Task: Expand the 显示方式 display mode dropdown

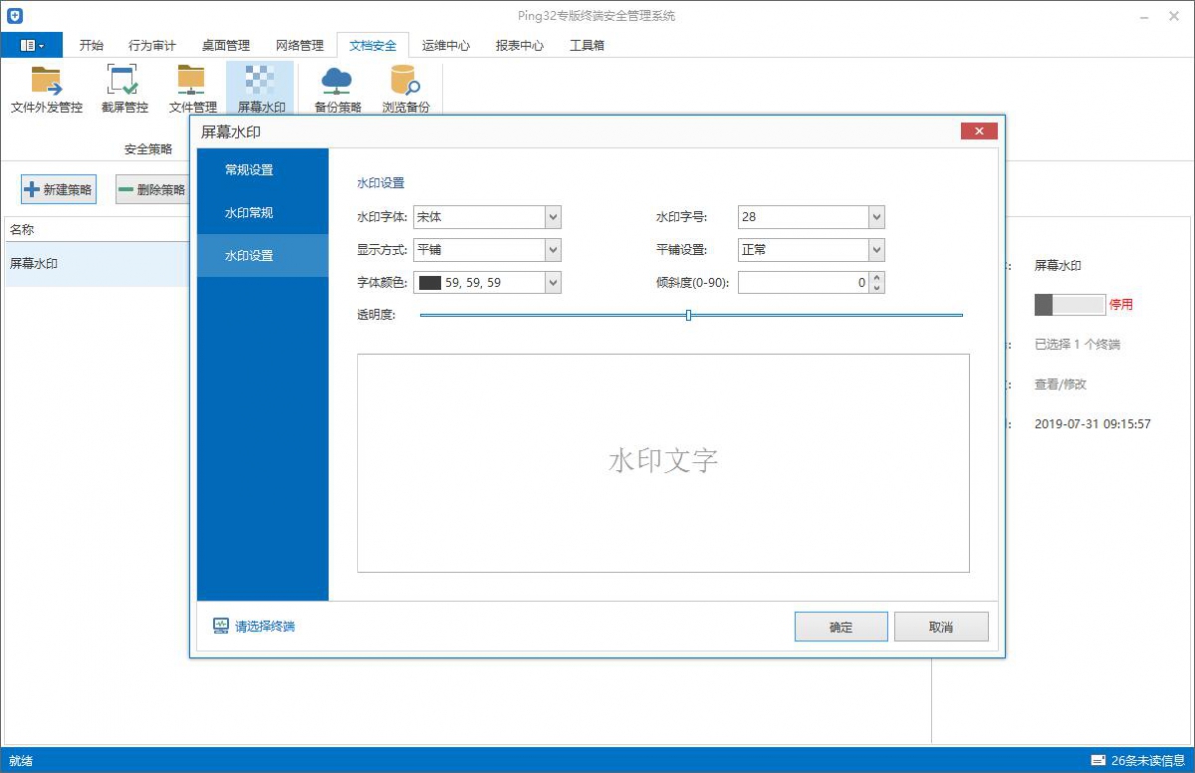Action: coord(553,250)
